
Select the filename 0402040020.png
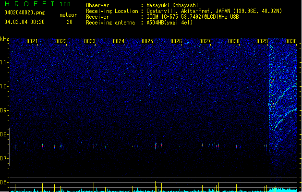24,12
